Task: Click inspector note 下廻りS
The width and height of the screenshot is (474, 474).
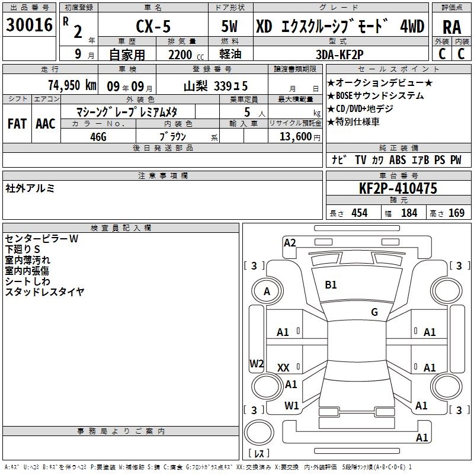Action: coord(23,249)
